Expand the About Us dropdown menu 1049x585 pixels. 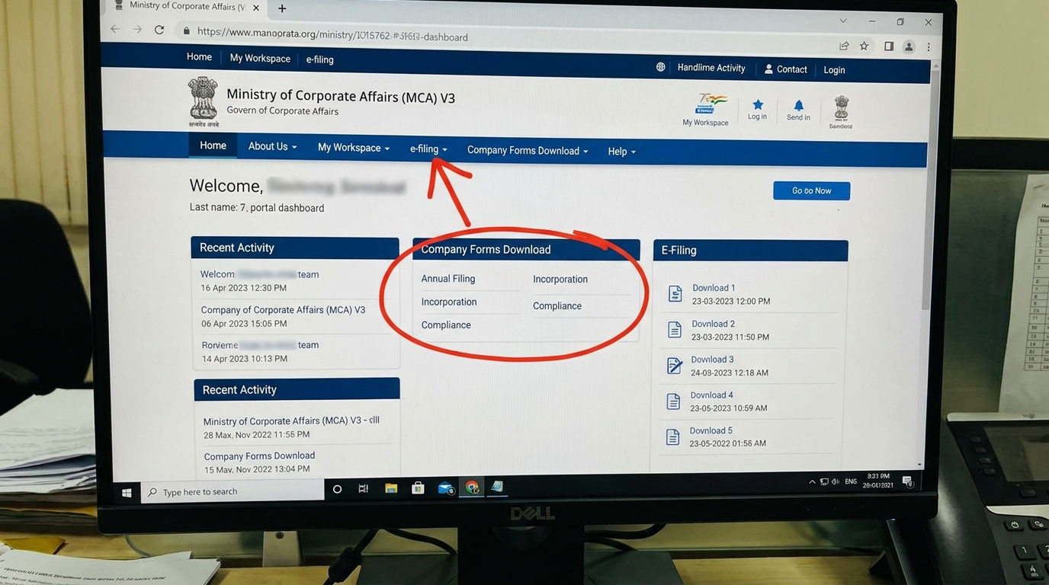(272, 146)
